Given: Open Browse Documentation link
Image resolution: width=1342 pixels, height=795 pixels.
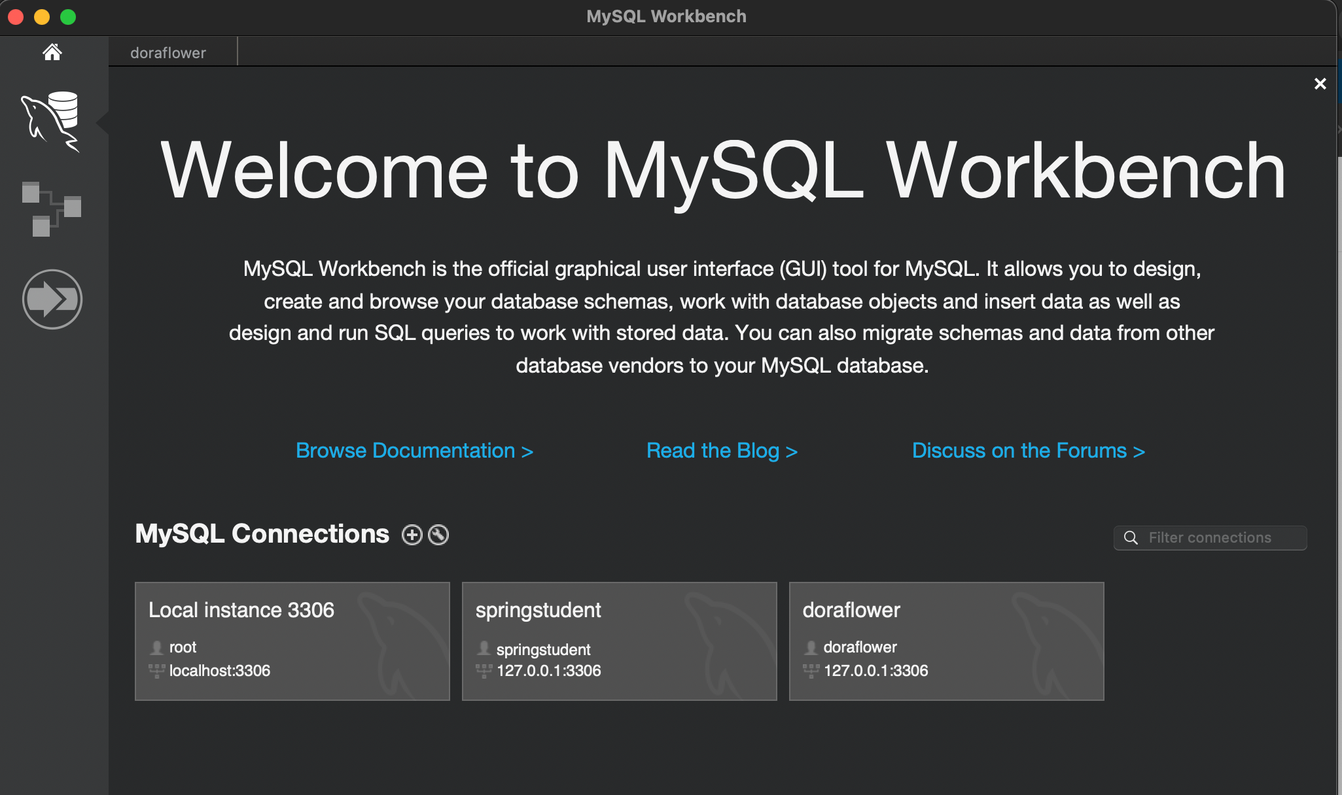Looking at the screenshot, I should point(414,450).
